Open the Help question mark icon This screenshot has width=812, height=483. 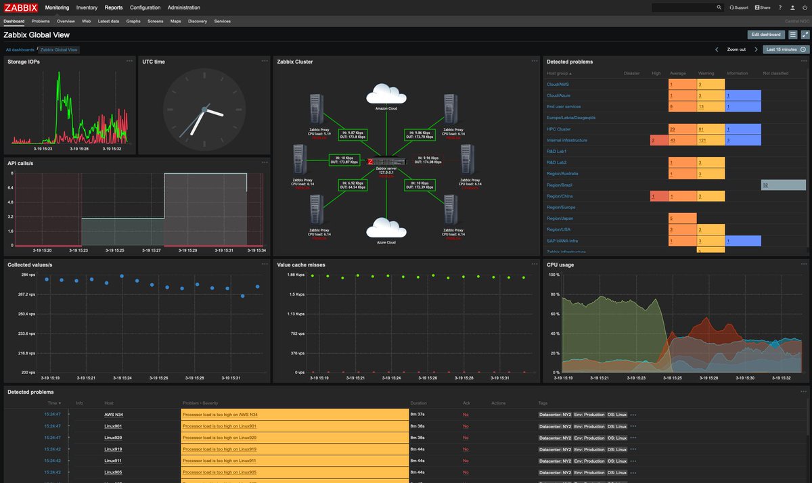point(780,7)
